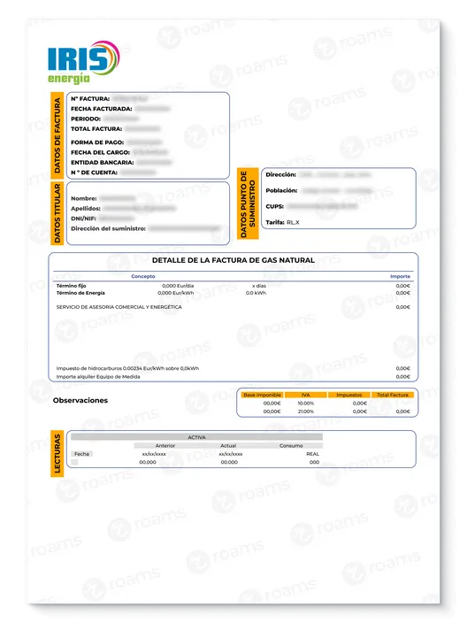Select the 'CUPS:' label
467x623 pixels.
274,206
